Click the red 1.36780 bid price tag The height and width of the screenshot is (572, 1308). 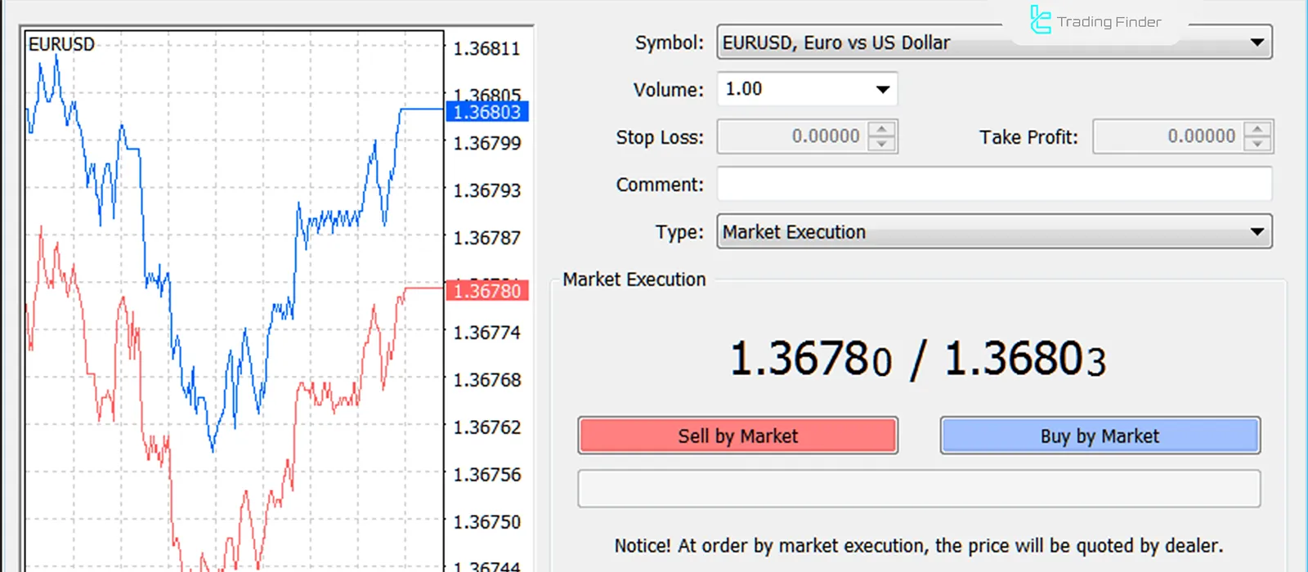487,291
